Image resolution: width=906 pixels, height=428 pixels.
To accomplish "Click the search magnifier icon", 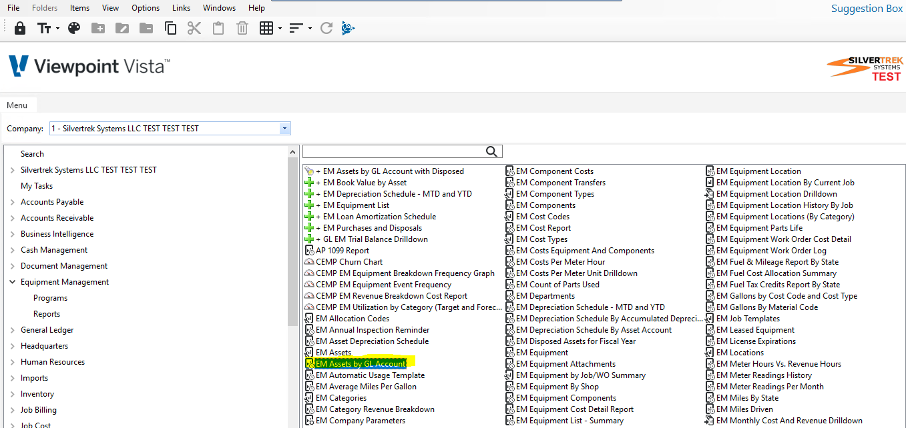I will point(492,152).
